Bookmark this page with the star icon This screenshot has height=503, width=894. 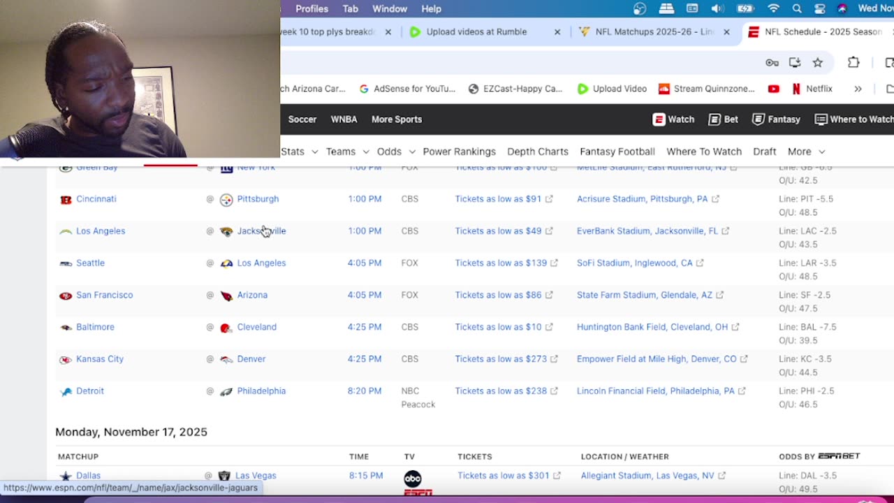817,63
